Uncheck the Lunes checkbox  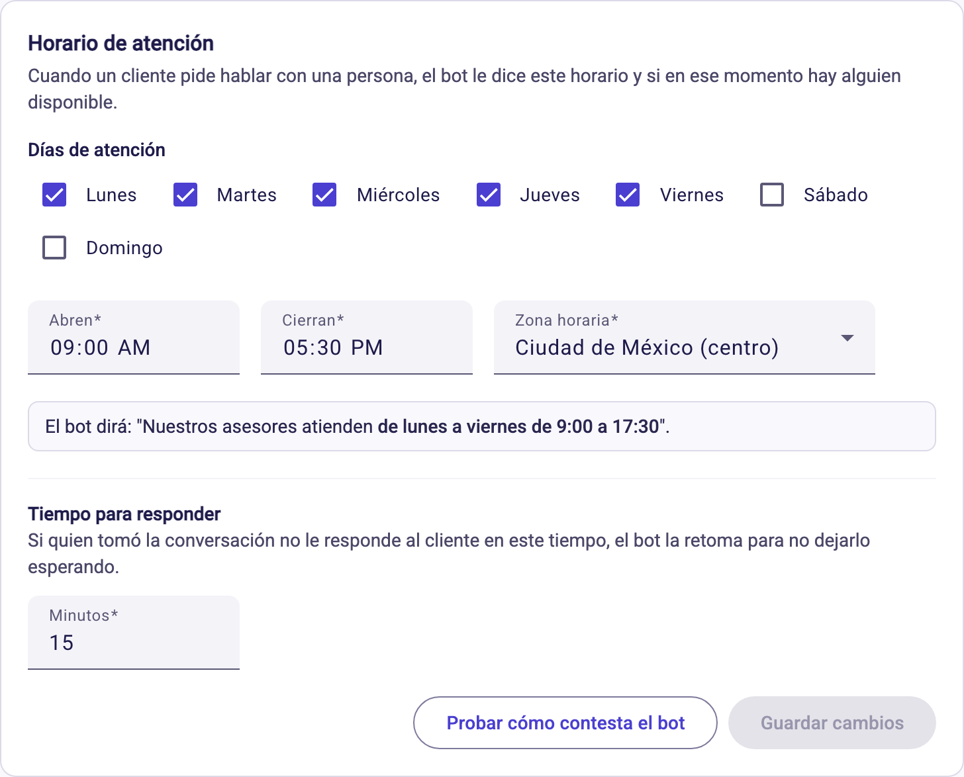coord(54,195)
